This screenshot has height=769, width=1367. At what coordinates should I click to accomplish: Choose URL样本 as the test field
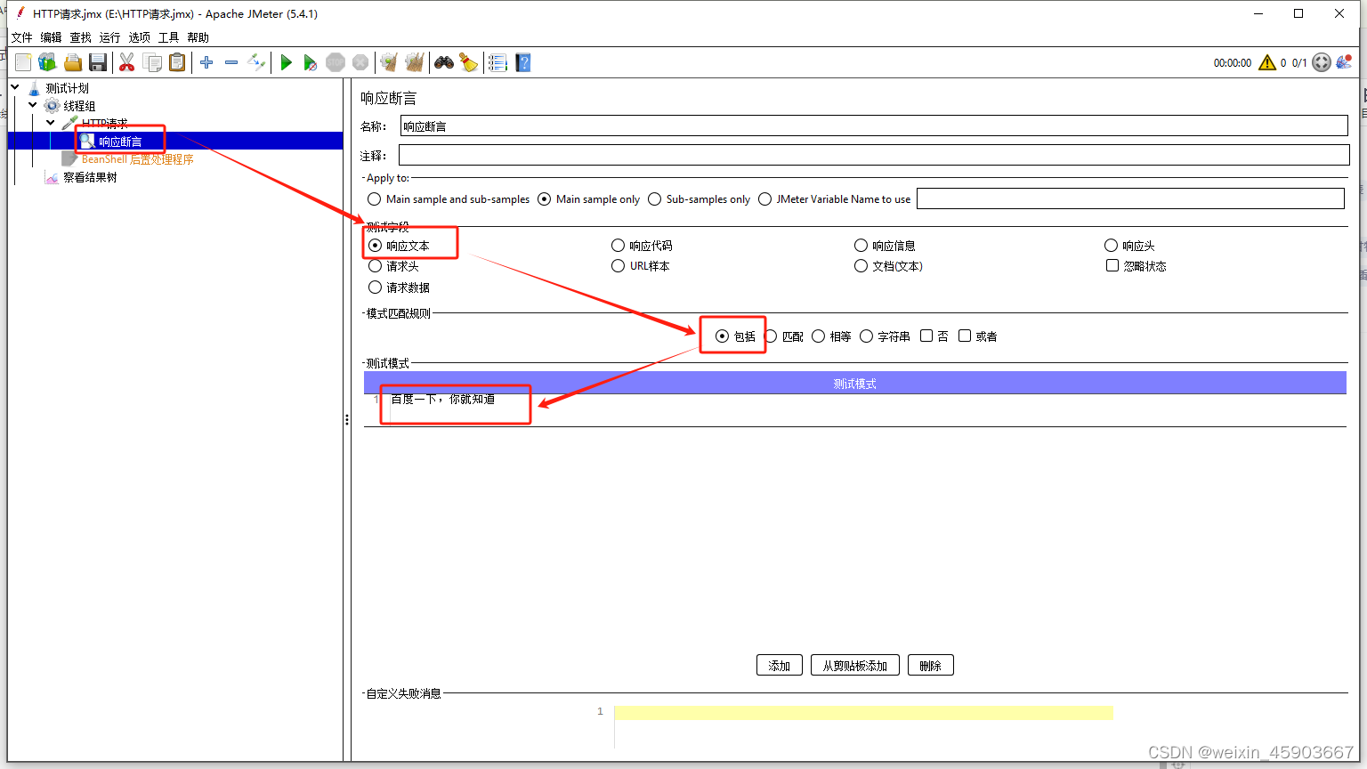point(640,266)
